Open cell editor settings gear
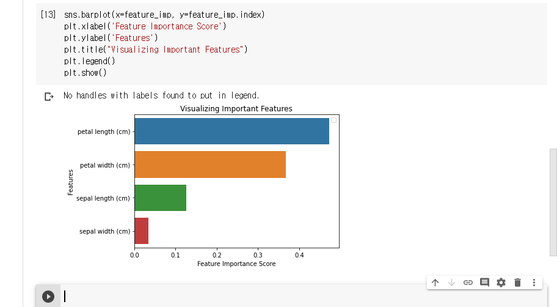Image resolution: width=557 pixels, height=307 pixels. (501, 283)
